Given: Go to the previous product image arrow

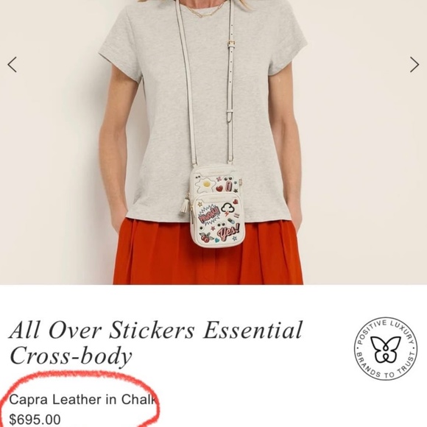Looking at the screenshot, I should tap(12, 65).
